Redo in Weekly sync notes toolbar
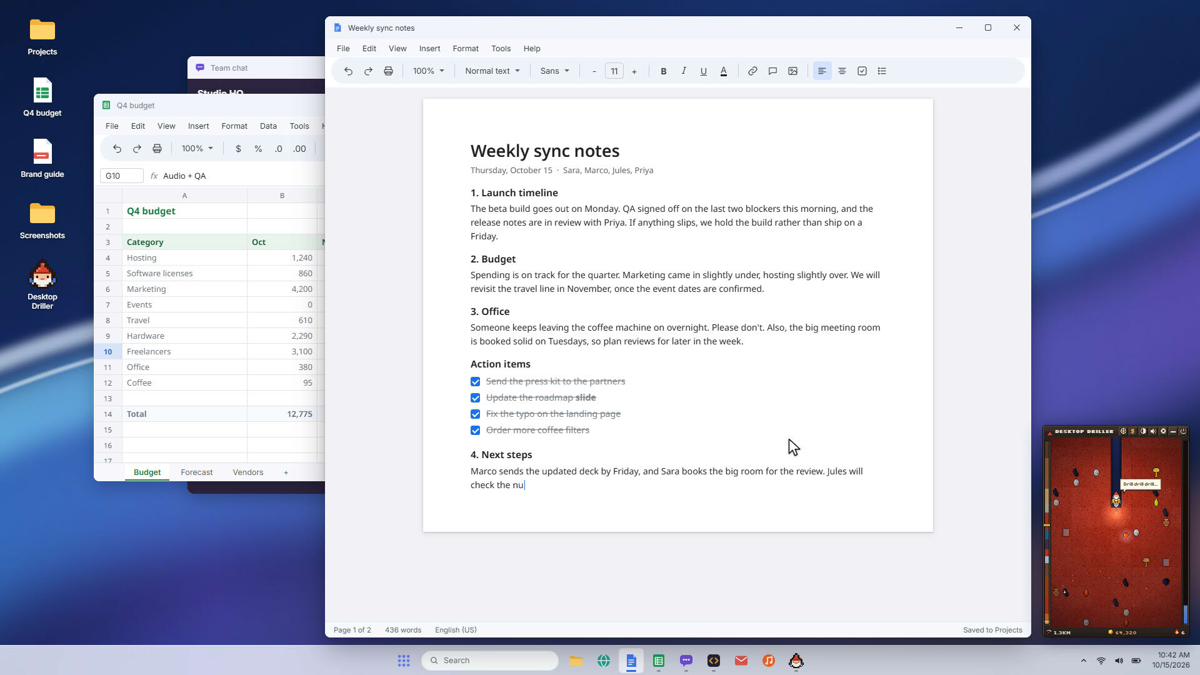 click(x=368, y=71)
